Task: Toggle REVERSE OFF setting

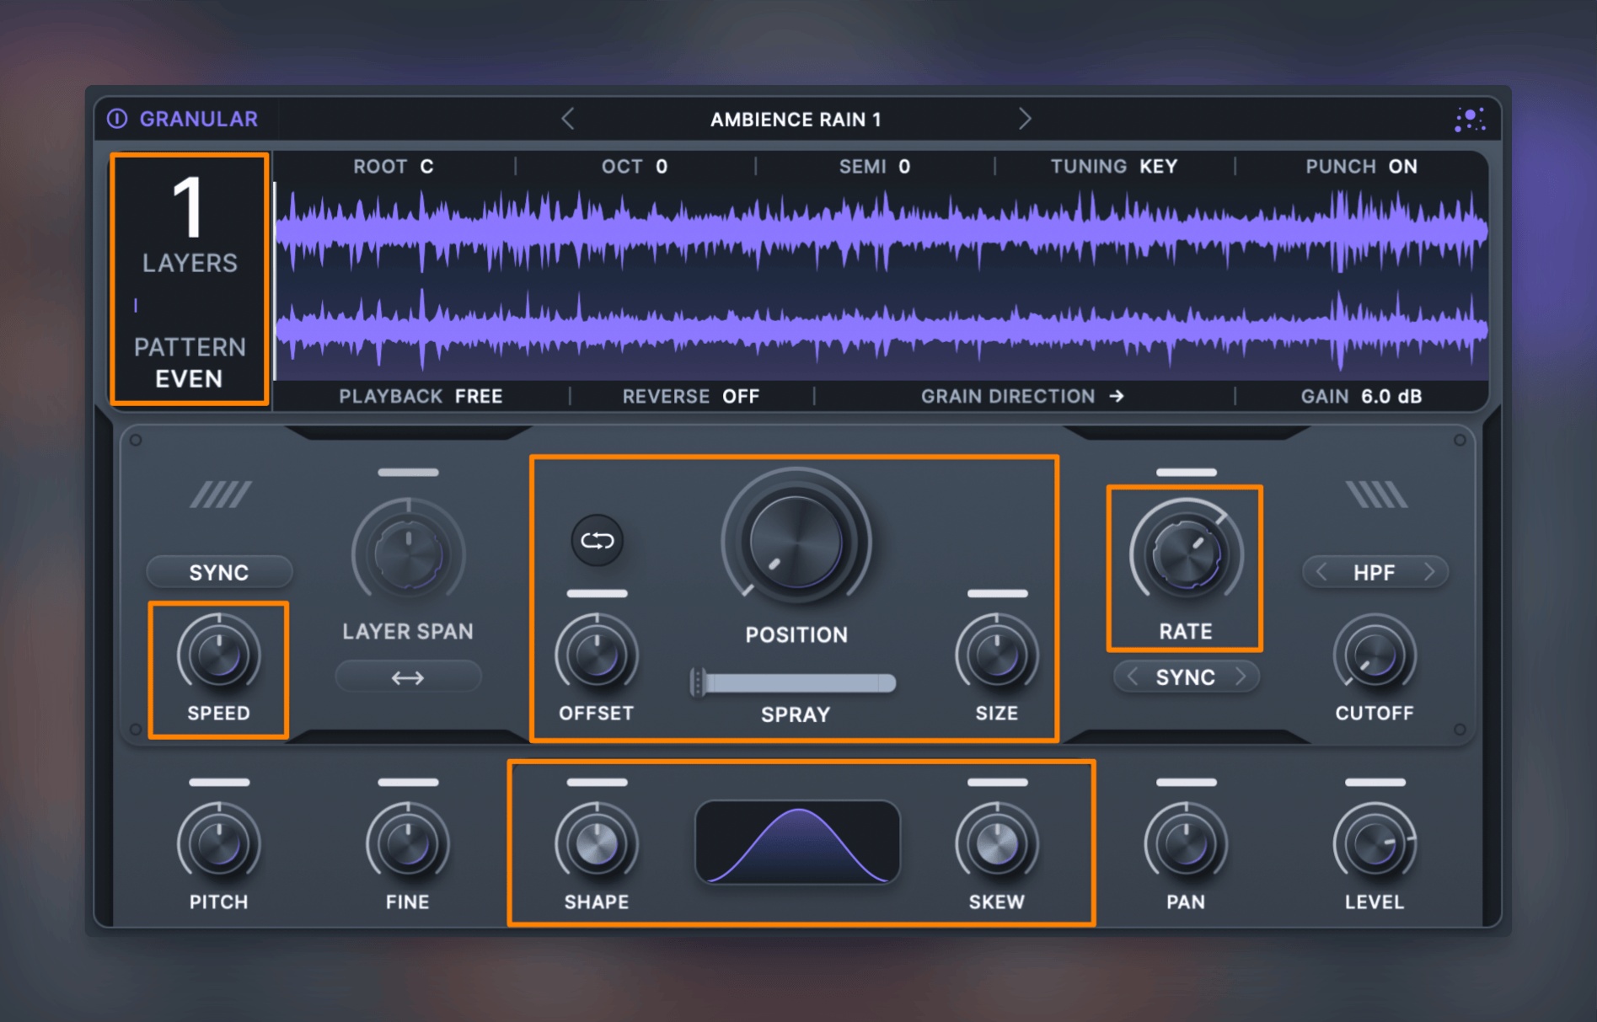Action: [691, 396]
